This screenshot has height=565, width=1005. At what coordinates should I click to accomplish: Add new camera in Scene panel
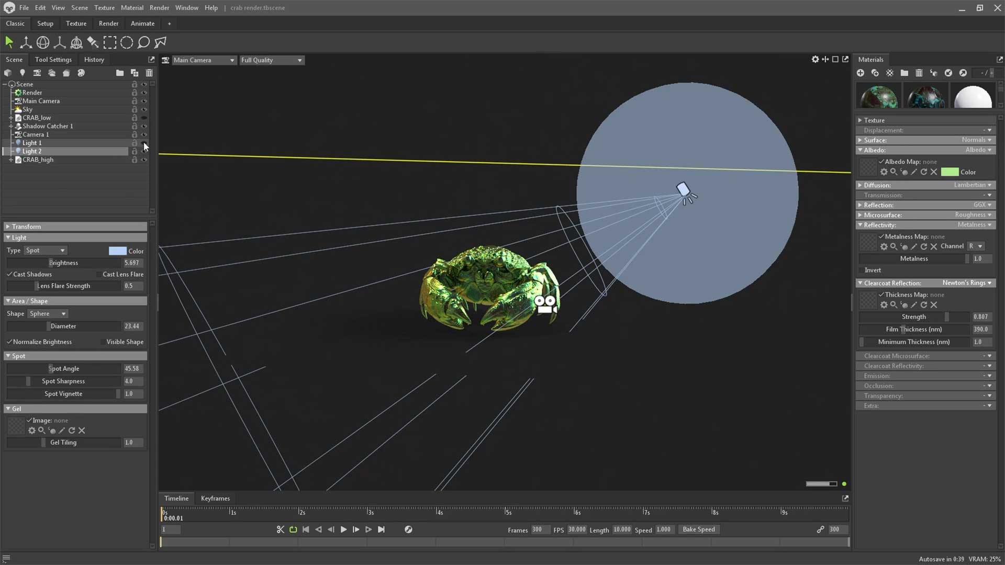click(37, 73)
